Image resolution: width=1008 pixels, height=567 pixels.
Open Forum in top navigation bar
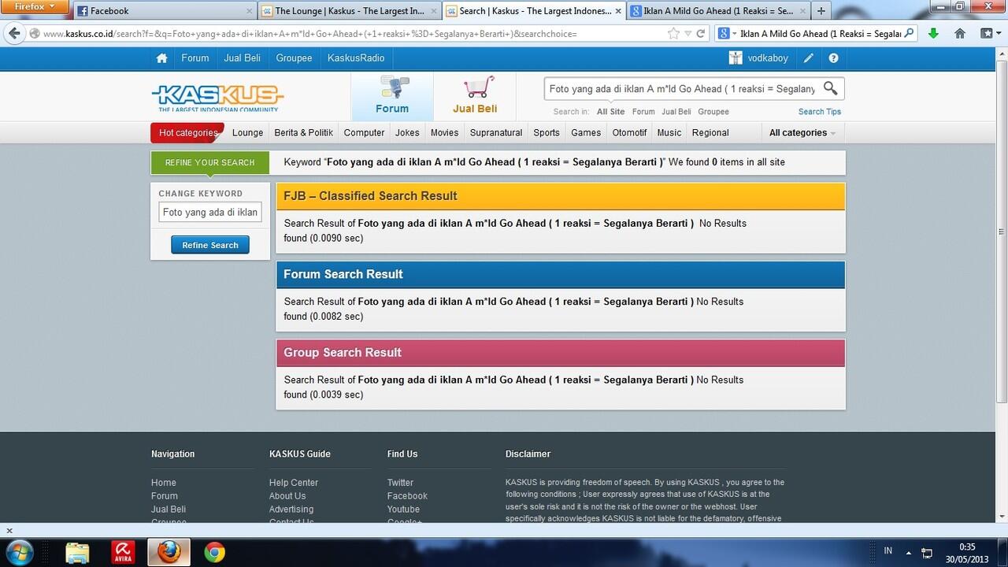[x=195, y=58]
